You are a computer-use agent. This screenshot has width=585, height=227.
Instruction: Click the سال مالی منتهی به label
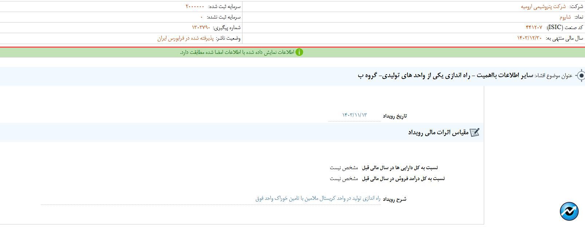[564, 38]
